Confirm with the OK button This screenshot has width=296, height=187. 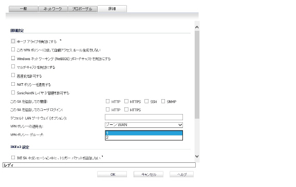point(112,174)
